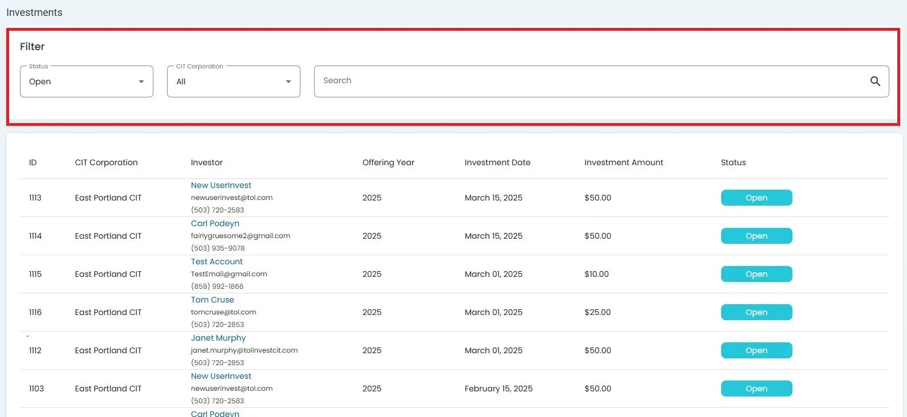Click Open status button for investment 1113
The height and width of the screenshot is (417, 907).
[756, 198]
